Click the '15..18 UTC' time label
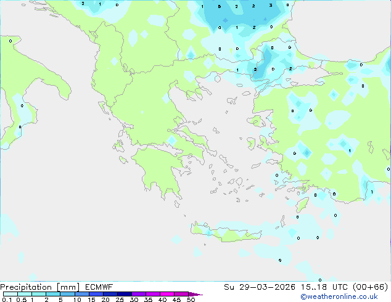This screenshot has width=391, height=302. [x=324, y=287]
